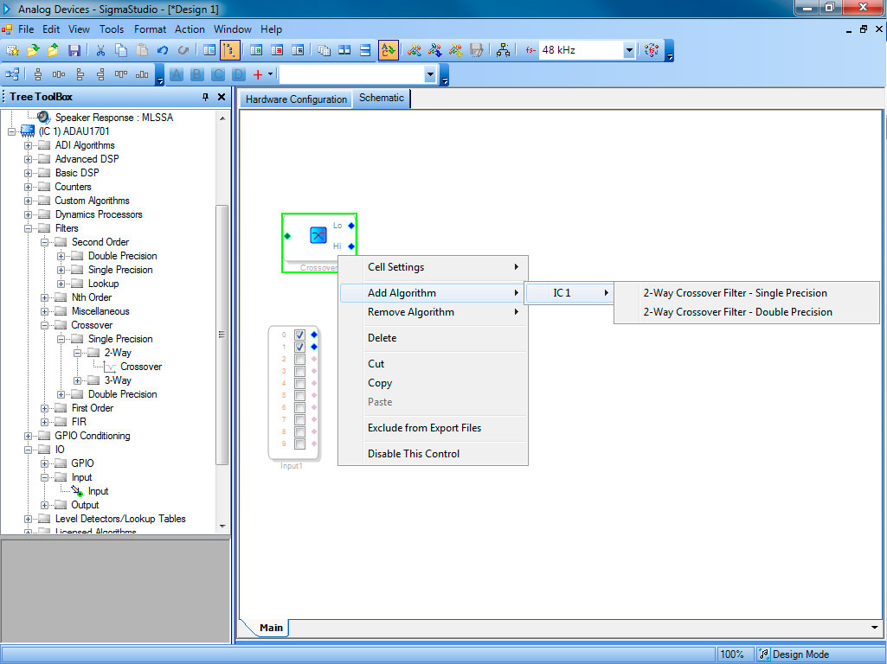887x664 pixels.
Task: Collapse the Filters tree folder
Action: coord(29,228)
